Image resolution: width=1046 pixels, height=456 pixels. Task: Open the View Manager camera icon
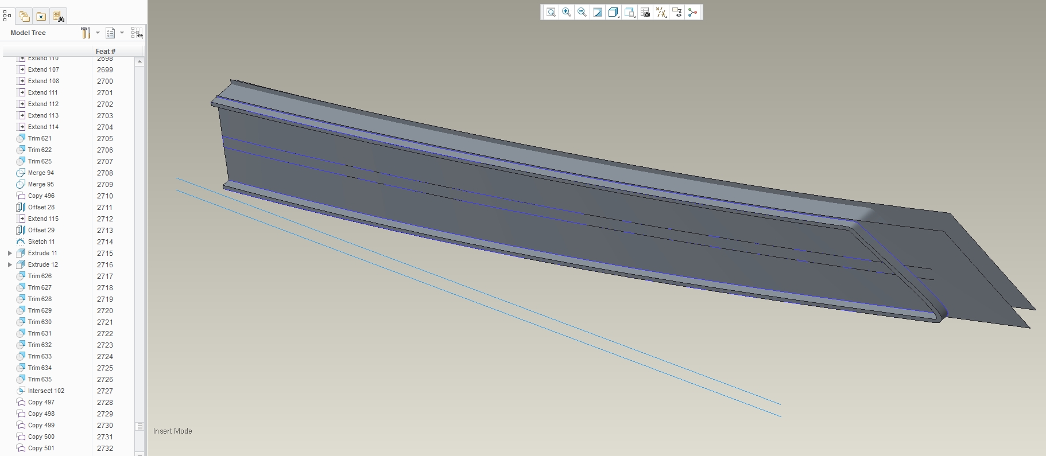pos(645,12)
